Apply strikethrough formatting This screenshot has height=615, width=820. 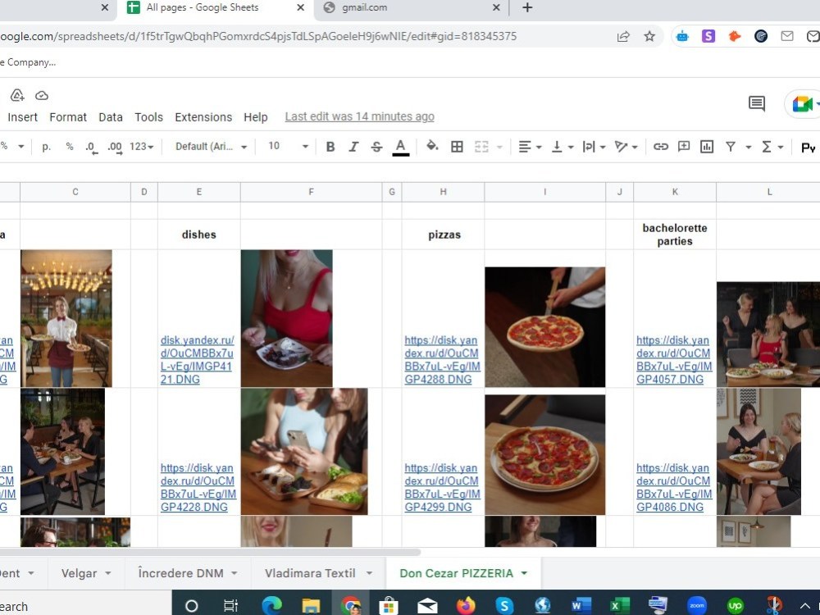pos(376,147)
